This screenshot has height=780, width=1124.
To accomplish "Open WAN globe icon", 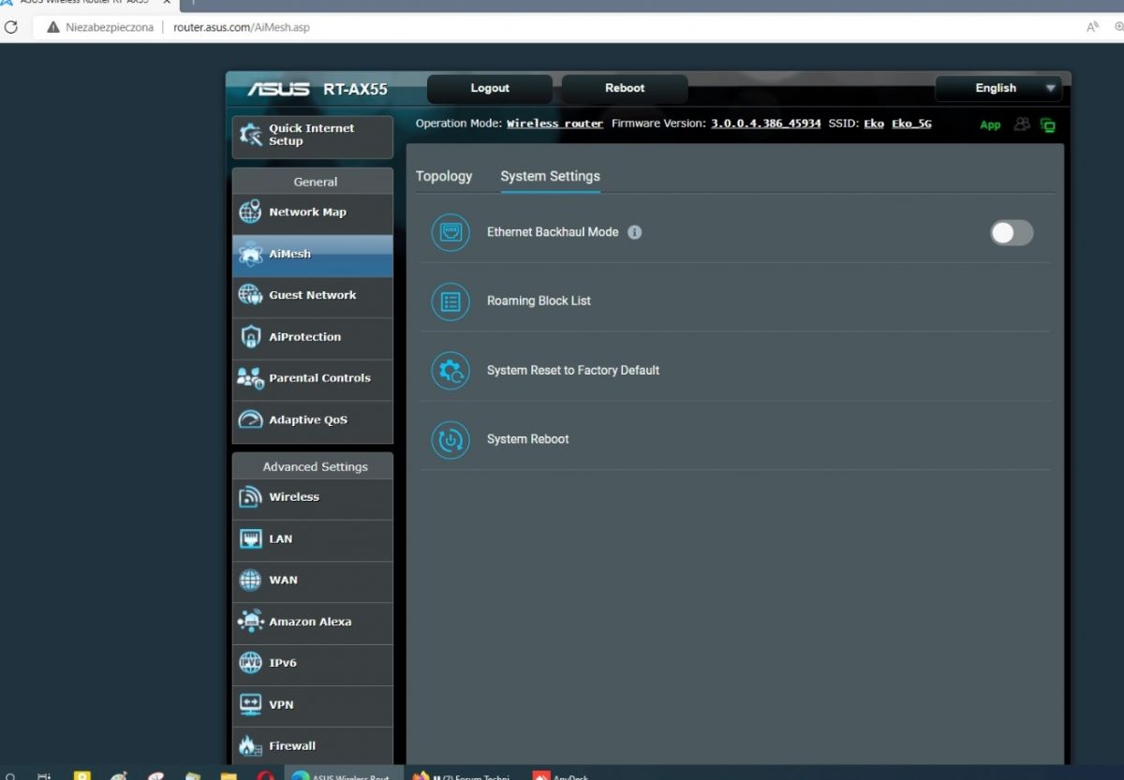I will point(250,581).
